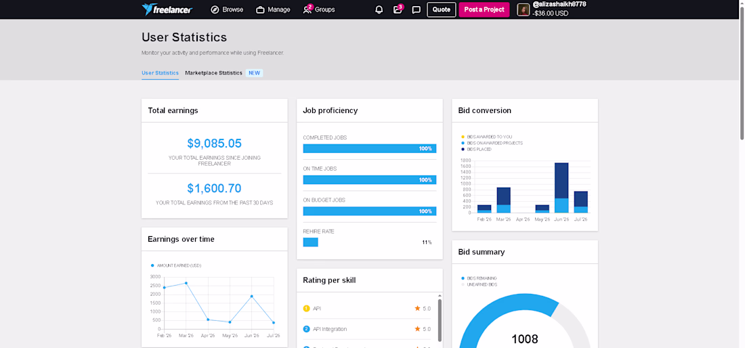Click the $9,085.05 total earnings value
This screenshot has width=745, height=348.
pyautogui.click(x=214, y=144)
